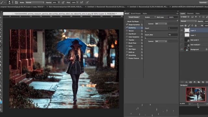Filter layers by shape layer icon

203,17
